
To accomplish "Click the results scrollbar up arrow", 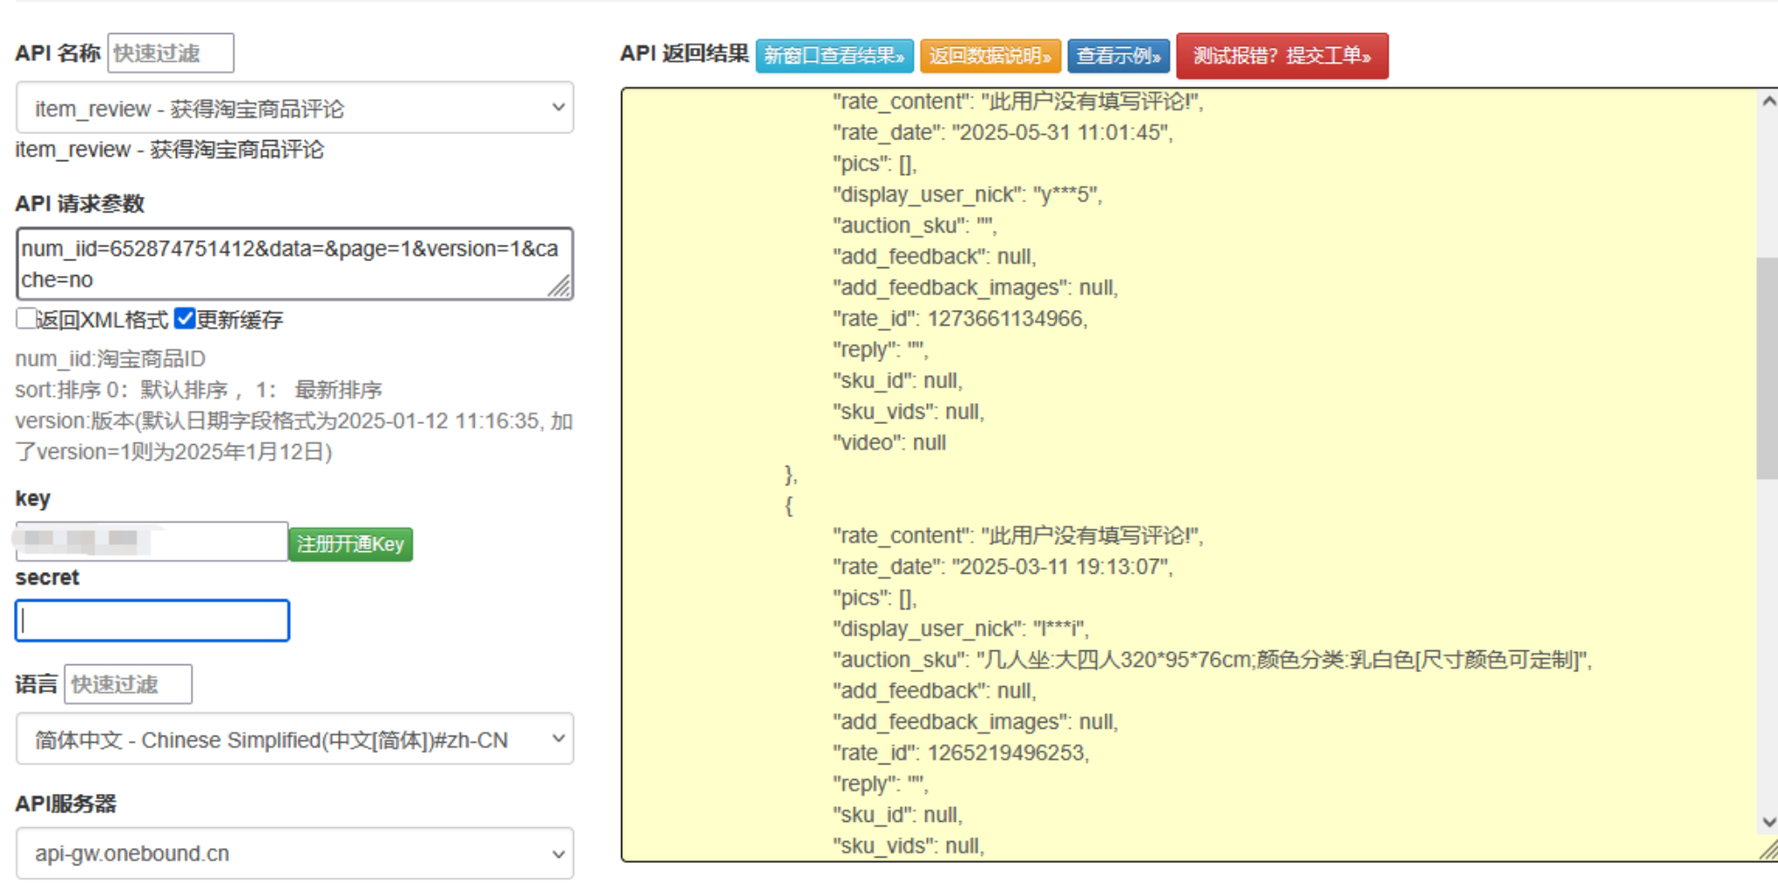I will point(1768,102).
